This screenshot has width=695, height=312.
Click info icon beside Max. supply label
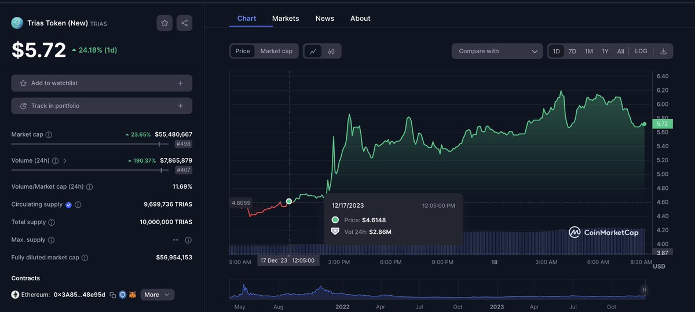coord(51,240)
